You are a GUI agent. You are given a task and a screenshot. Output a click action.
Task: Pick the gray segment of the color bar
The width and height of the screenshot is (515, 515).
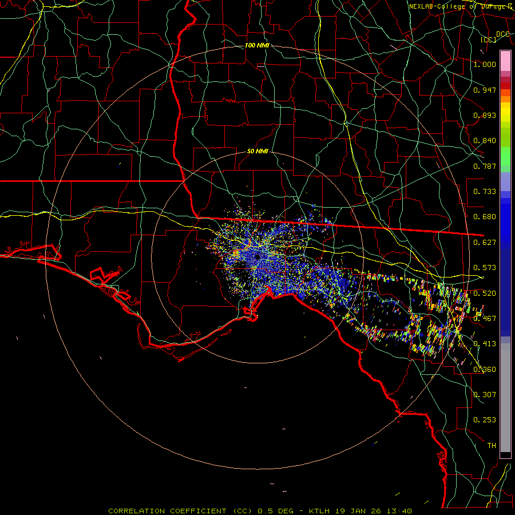pyautogui.click(x=505, y=398)
